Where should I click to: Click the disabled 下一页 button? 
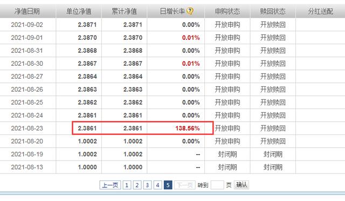185,185
